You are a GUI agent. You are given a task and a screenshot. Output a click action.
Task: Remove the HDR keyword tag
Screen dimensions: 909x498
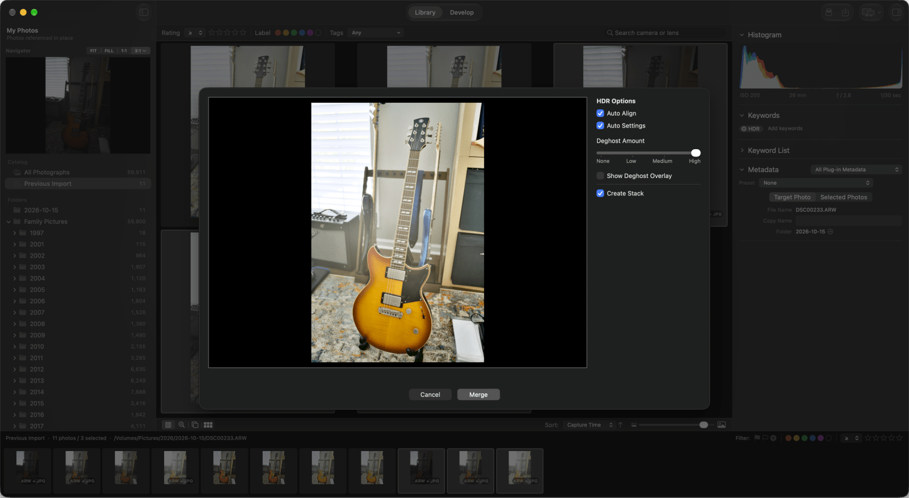point(744,129)
